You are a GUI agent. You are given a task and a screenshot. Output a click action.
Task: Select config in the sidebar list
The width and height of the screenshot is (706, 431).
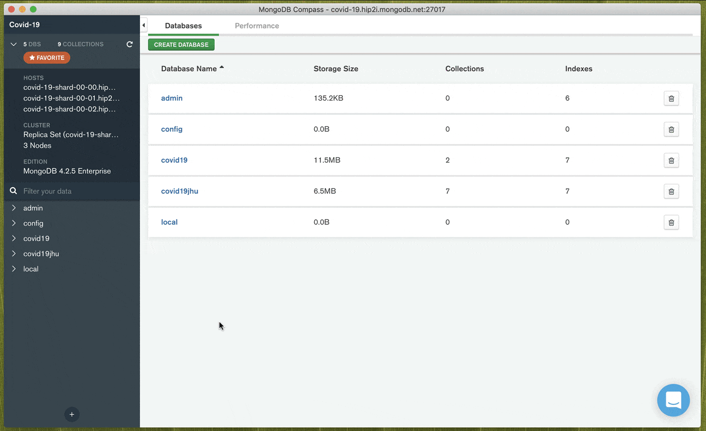[x=33, y=223]
